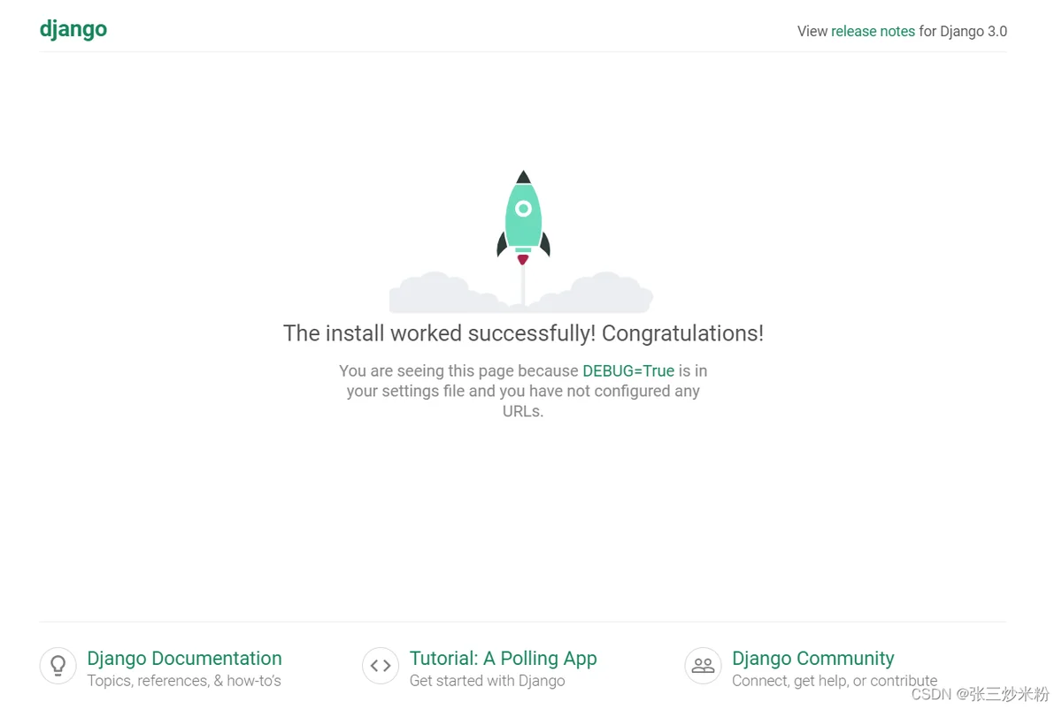
Task: Click the 'for Django 3.0' text
Action: [x=963, y=31]
